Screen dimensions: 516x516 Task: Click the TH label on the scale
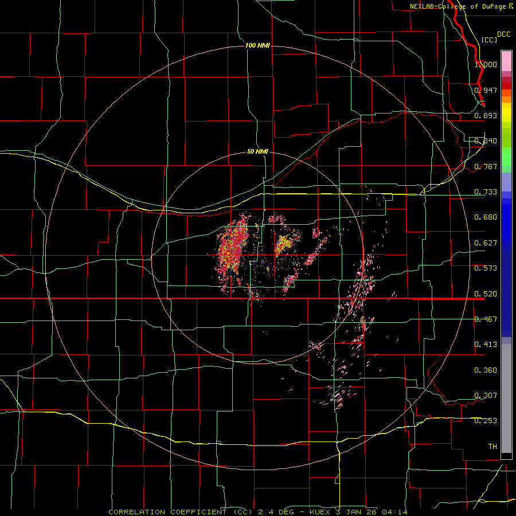(x=492, y=447)
